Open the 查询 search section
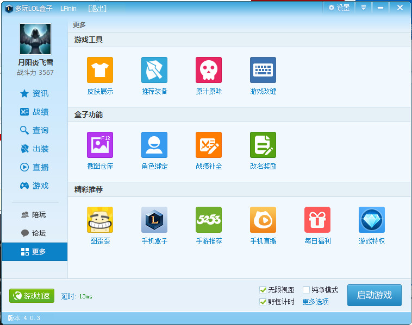This screenshot has height=325, width=412. click(35, 130)
